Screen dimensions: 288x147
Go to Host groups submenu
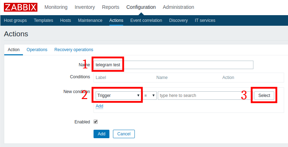pyautogui.click(x=15, y=20)
